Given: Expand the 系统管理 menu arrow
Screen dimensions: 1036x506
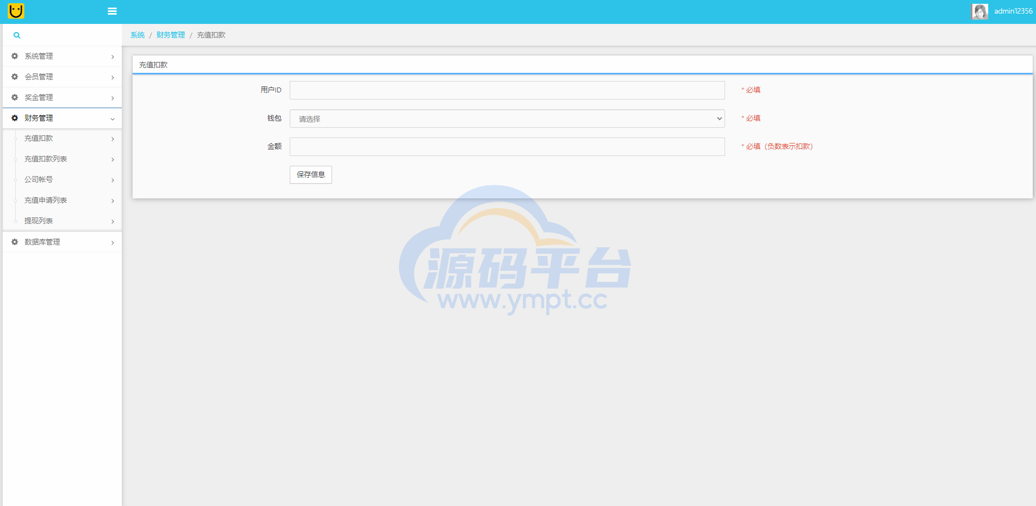Looking at the screenshot, I should pos(113,57).
